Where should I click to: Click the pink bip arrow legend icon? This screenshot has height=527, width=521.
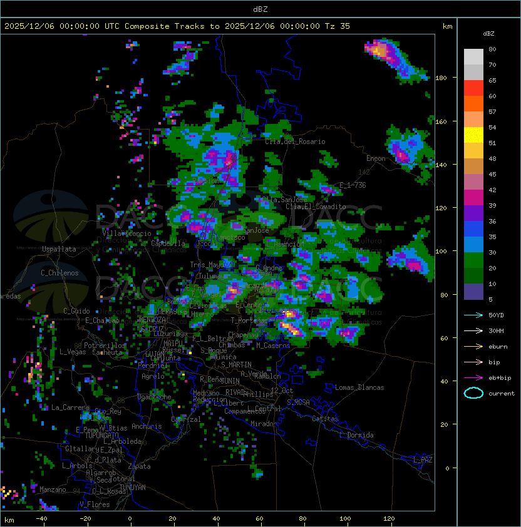tap(473, 362)
